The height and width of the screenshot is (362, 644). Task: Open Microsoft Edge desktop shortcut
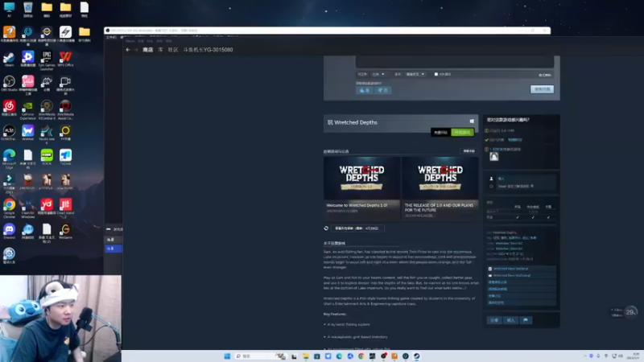[9, 158]
